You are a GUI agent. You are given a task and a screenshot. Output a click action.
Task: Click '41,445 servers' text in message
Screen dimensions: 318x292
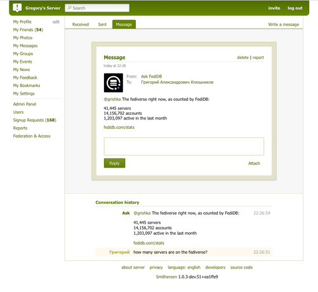(x=117, y=109)
